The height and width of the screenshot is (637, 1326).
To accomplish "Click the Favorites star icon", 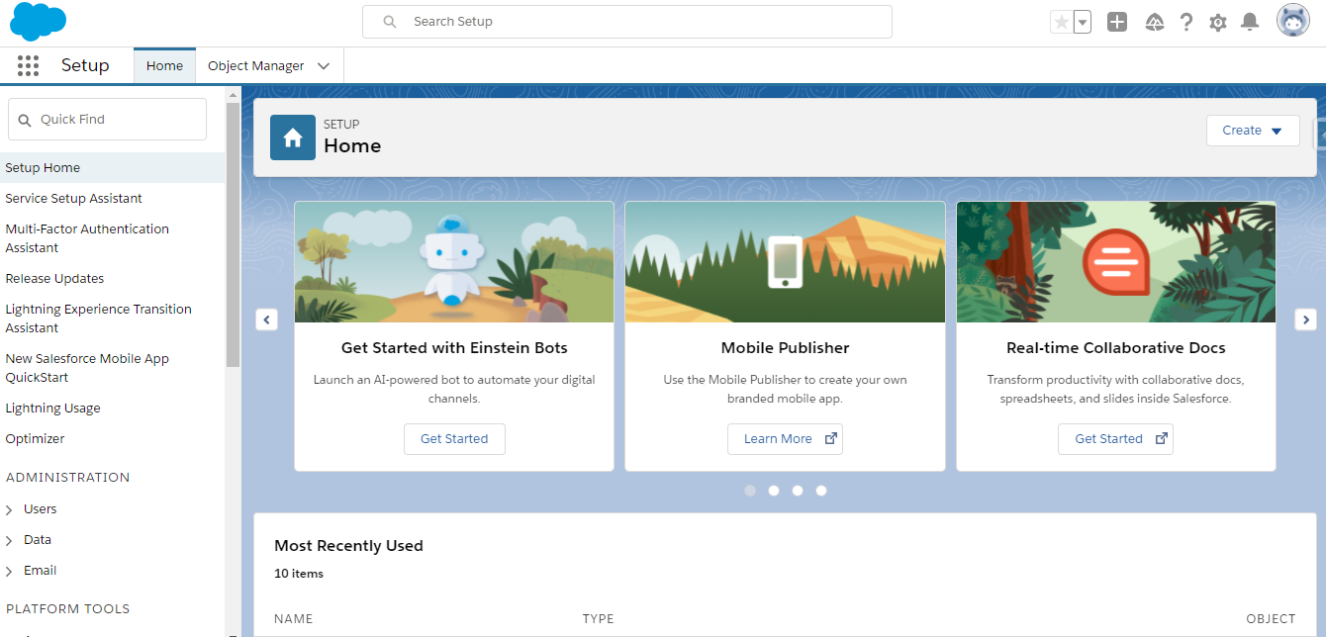I will [x=1061, y=22].
